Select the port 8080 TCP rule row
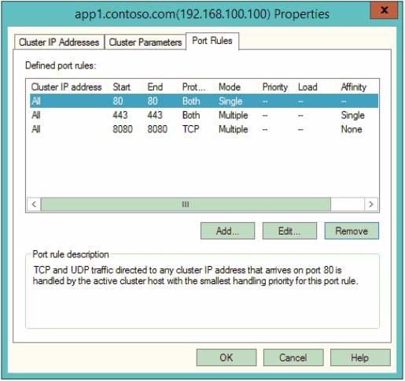This screenshot has height=381, width=405. 204,129
